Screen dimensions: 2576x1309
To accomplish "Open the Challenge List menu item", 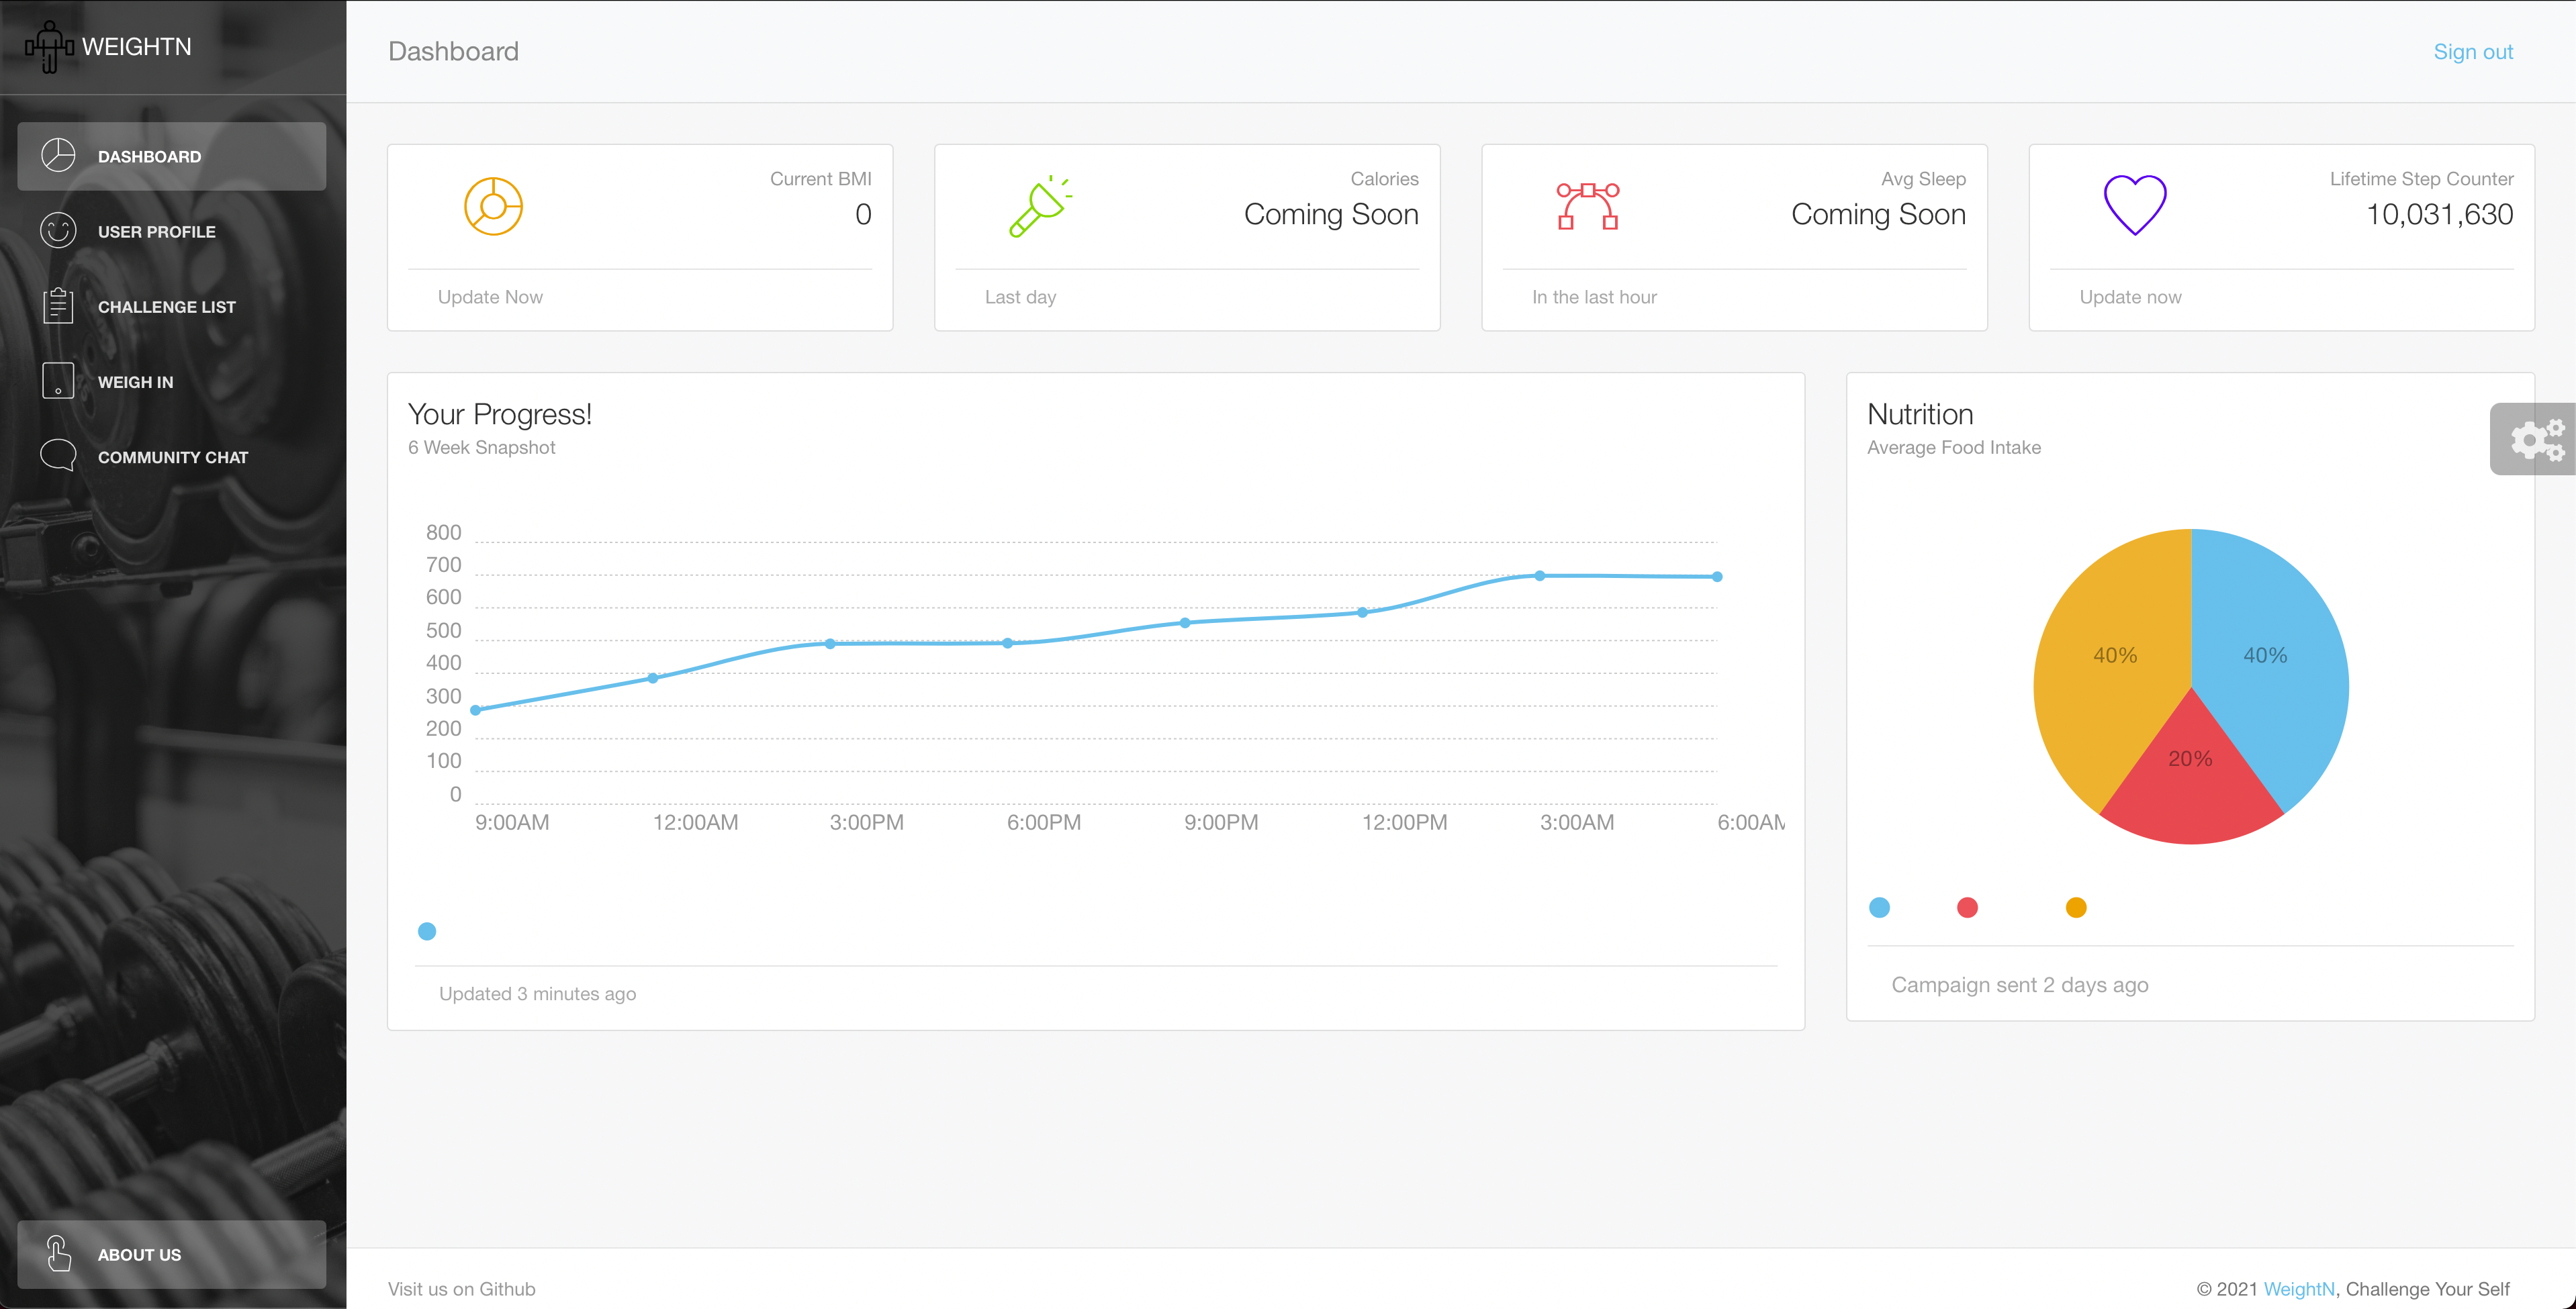I will pyautogui.click(x=167, y=307).
